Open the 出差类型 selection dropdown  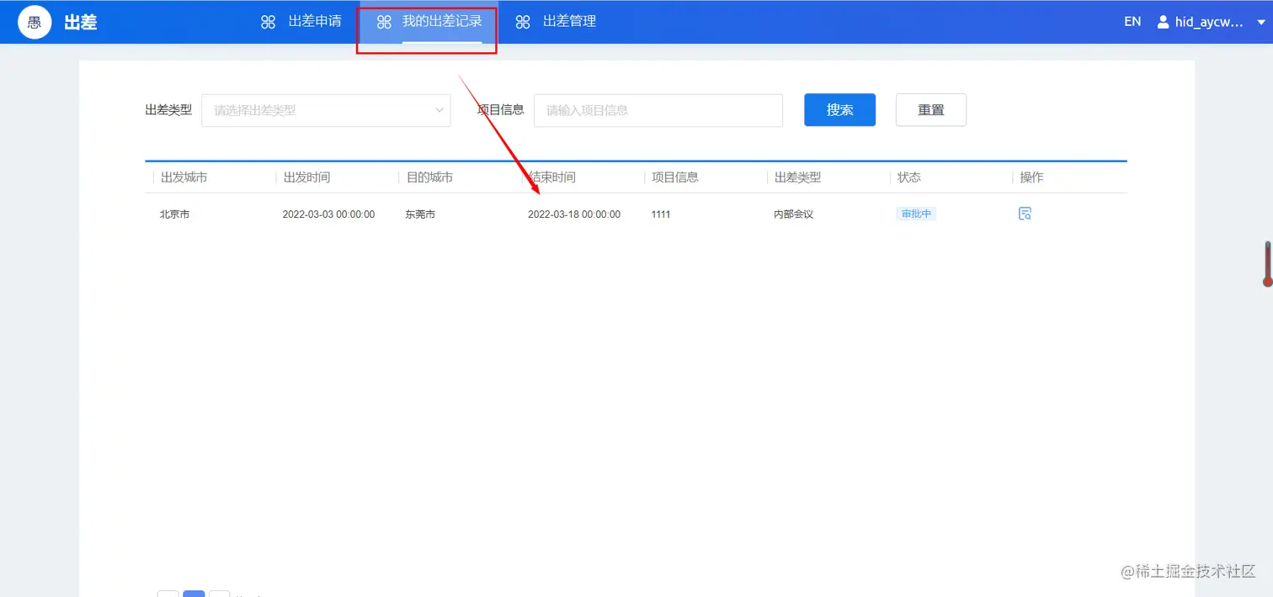[x=326, y=110]
